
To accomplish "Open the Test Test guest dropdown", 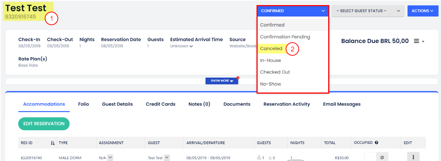I will (167, 158).
